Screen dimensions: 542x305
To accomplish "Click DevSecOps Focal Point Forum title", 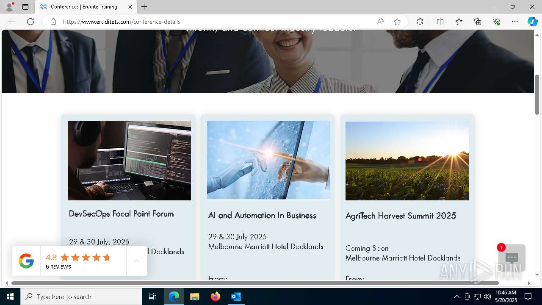I will click(x=122, y=213).
